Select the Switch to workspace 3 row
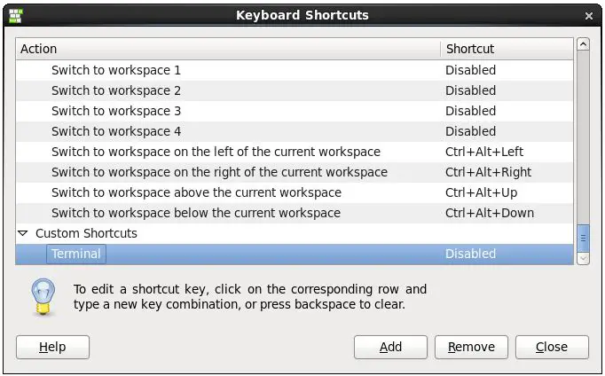 click(x=116, y=111)
